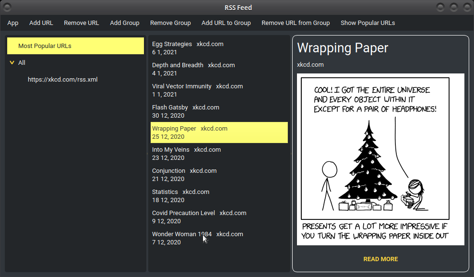Open the Depth and Breadth article
This screenshot has height=277, width=474.
[x=219, y=69]
